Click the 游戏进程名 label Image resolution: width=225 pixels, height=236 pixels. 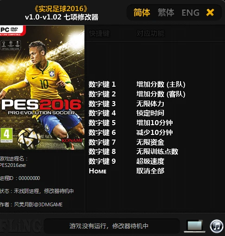(x=13, y=159)
